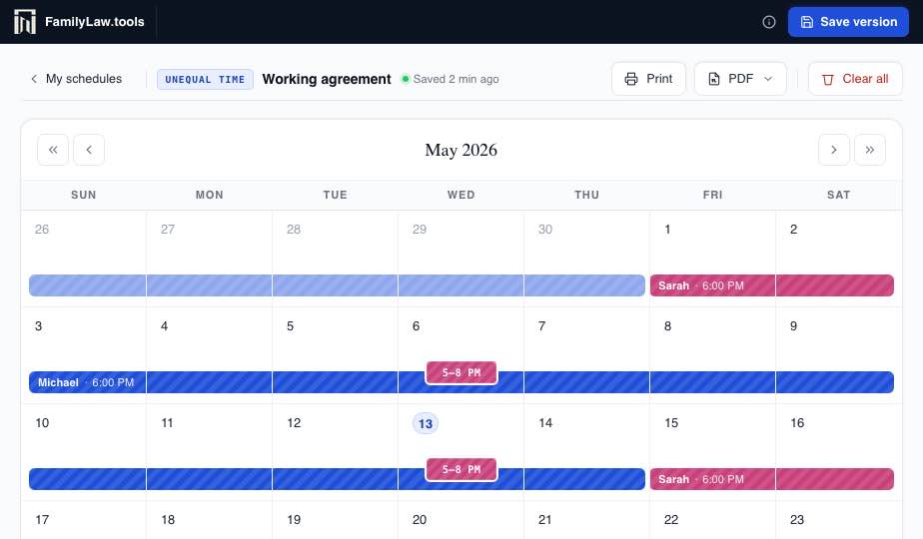Click the pink bar on Saturday May 16
The height and width of the screenshot is (539, 923).
(x=835, y=479)
